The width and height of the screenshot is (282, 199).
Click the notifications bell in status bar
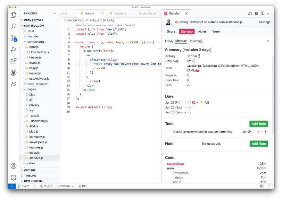[x=269, y=186]
